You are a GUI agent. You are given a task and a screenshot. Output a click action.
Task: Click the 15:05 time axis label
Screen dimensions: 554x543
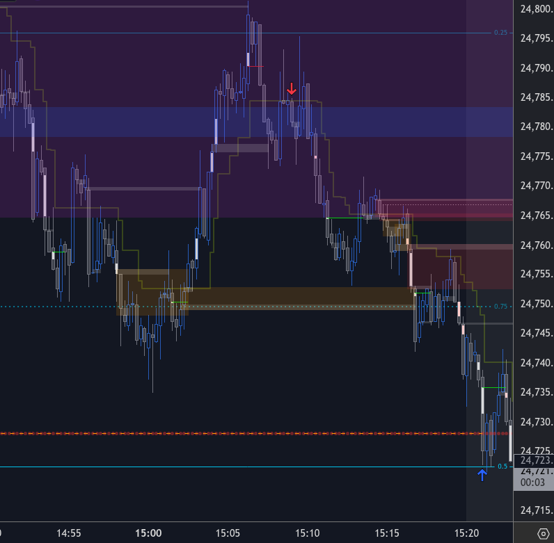tap(228, 533)
